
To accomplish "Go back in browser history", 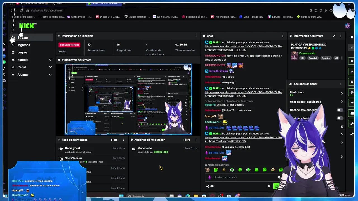I will click(11, 11).
